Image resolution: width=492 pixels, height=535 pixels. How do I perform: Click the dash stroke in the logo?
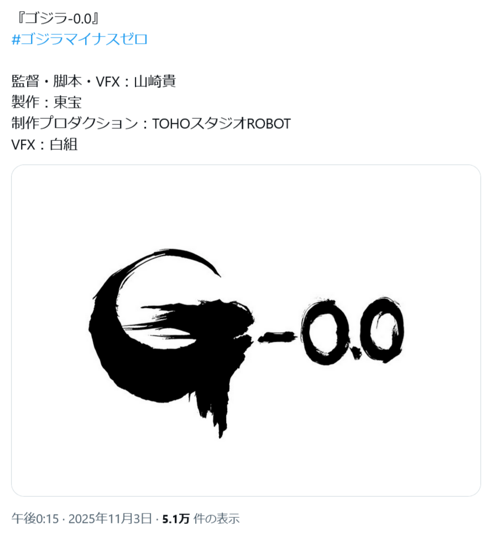(277, 337)
